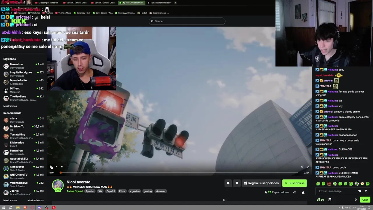Insert red angry quick emote
This screenshot has height=210, width=373.
click(329, 184)
